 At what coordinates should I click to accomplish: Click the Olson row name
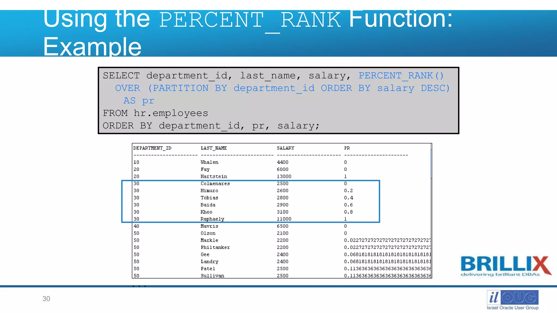coord(208,233)
